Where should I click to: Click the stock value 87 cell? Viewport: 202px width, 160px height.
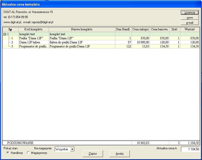click(123, 42)
